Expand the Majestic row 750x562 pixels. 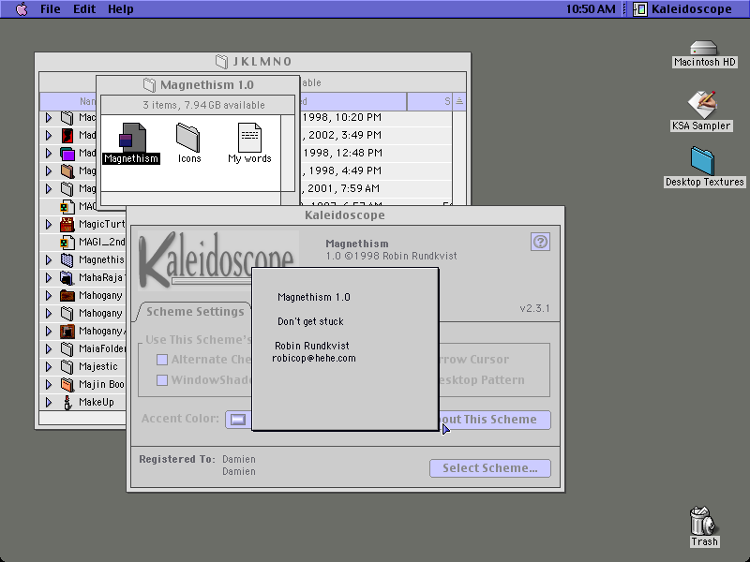(49, 366)
